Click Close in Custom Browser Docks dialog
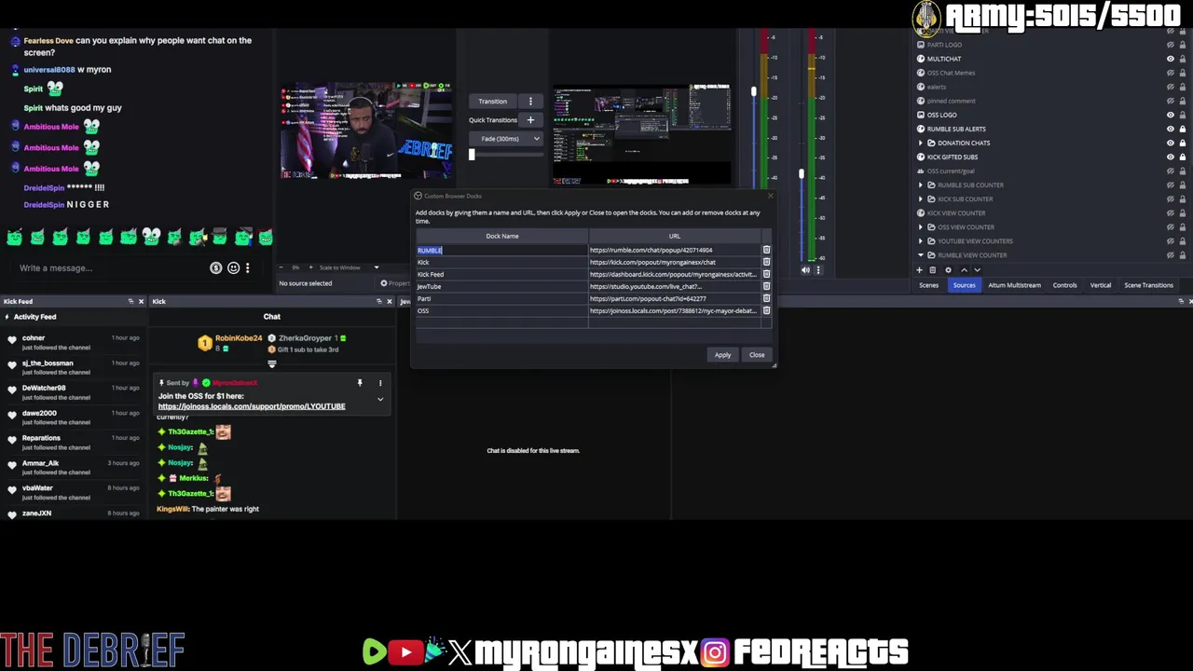 coord(757,355)
